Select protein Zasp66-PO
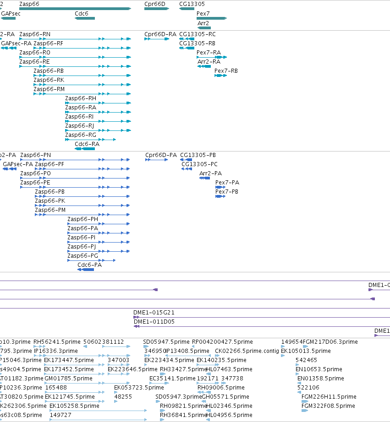 click(x=36, y=173)
